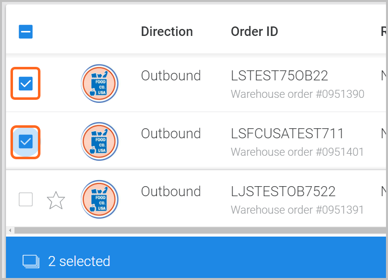388x280 pixels.
Task: Click the horizontal scrollbar track
Action: [x=200, y=230]
